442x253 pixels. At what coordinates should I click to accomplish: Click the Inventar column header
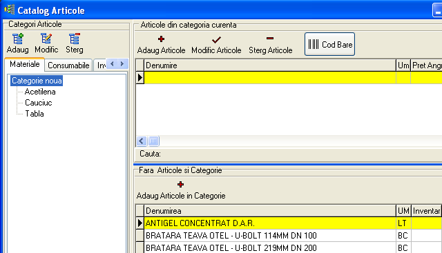click(x=427, y=211)
